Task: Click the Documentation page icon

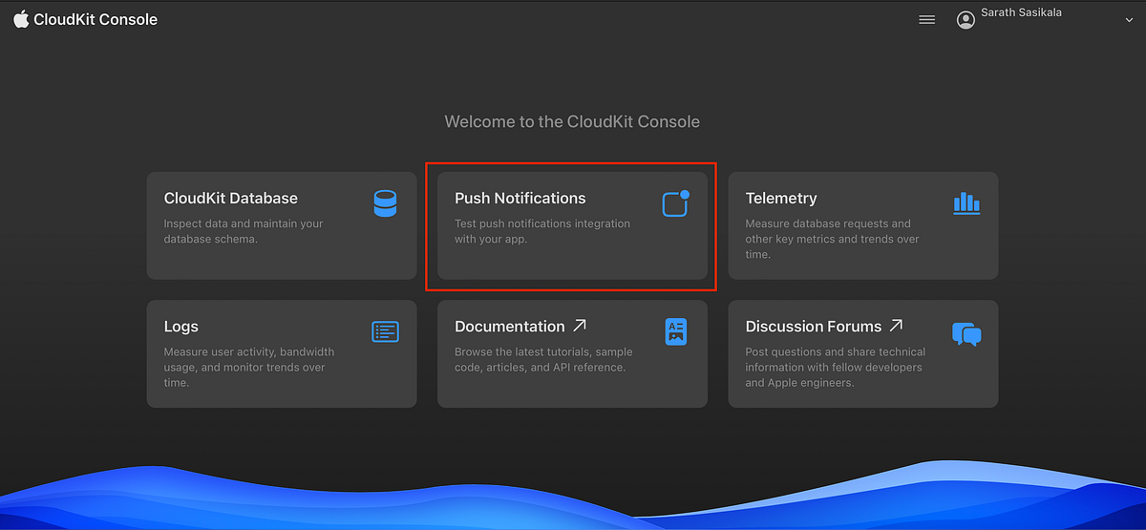Action: 675,331
